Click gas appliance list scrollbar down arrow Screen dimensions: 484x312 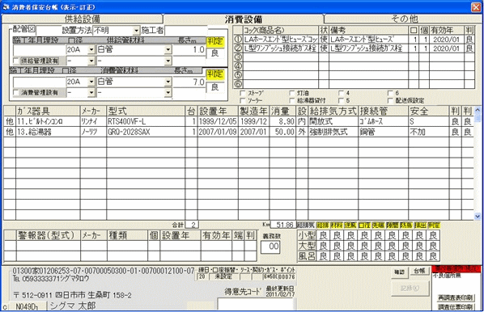click(478, 217)
